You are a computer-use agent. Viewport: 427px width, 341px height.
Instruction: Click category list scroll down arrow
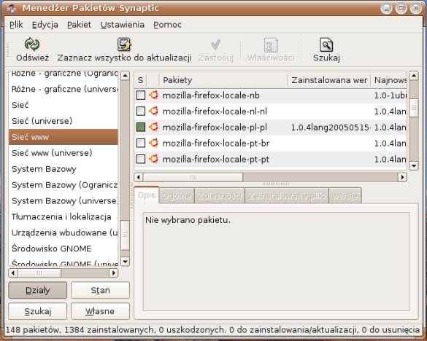(x=125, y=262)
